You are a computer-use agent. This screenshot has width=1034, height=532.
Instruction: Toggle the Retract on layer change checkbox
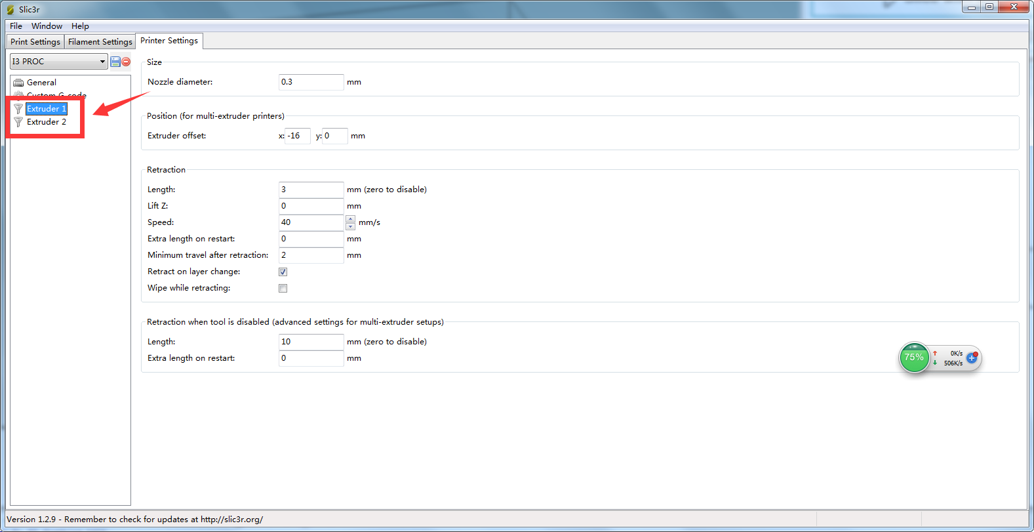(x=283, y=272)
